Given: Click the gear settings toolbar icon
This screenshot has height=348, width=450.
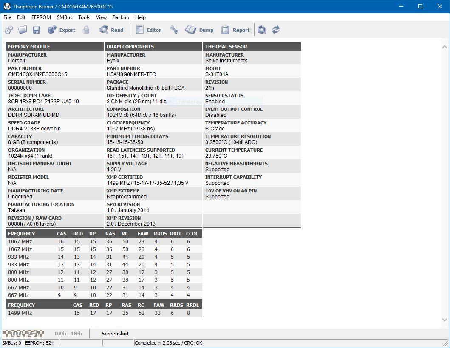Looking at the screenshot, I should click(9, 30).
